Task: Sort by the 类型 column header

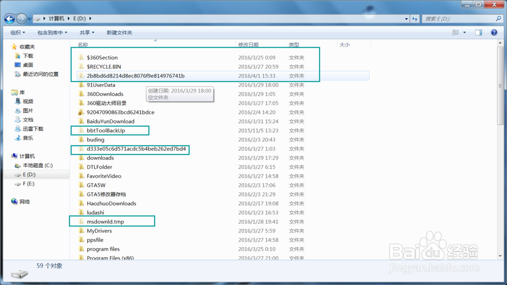Action: click(294, 45)
